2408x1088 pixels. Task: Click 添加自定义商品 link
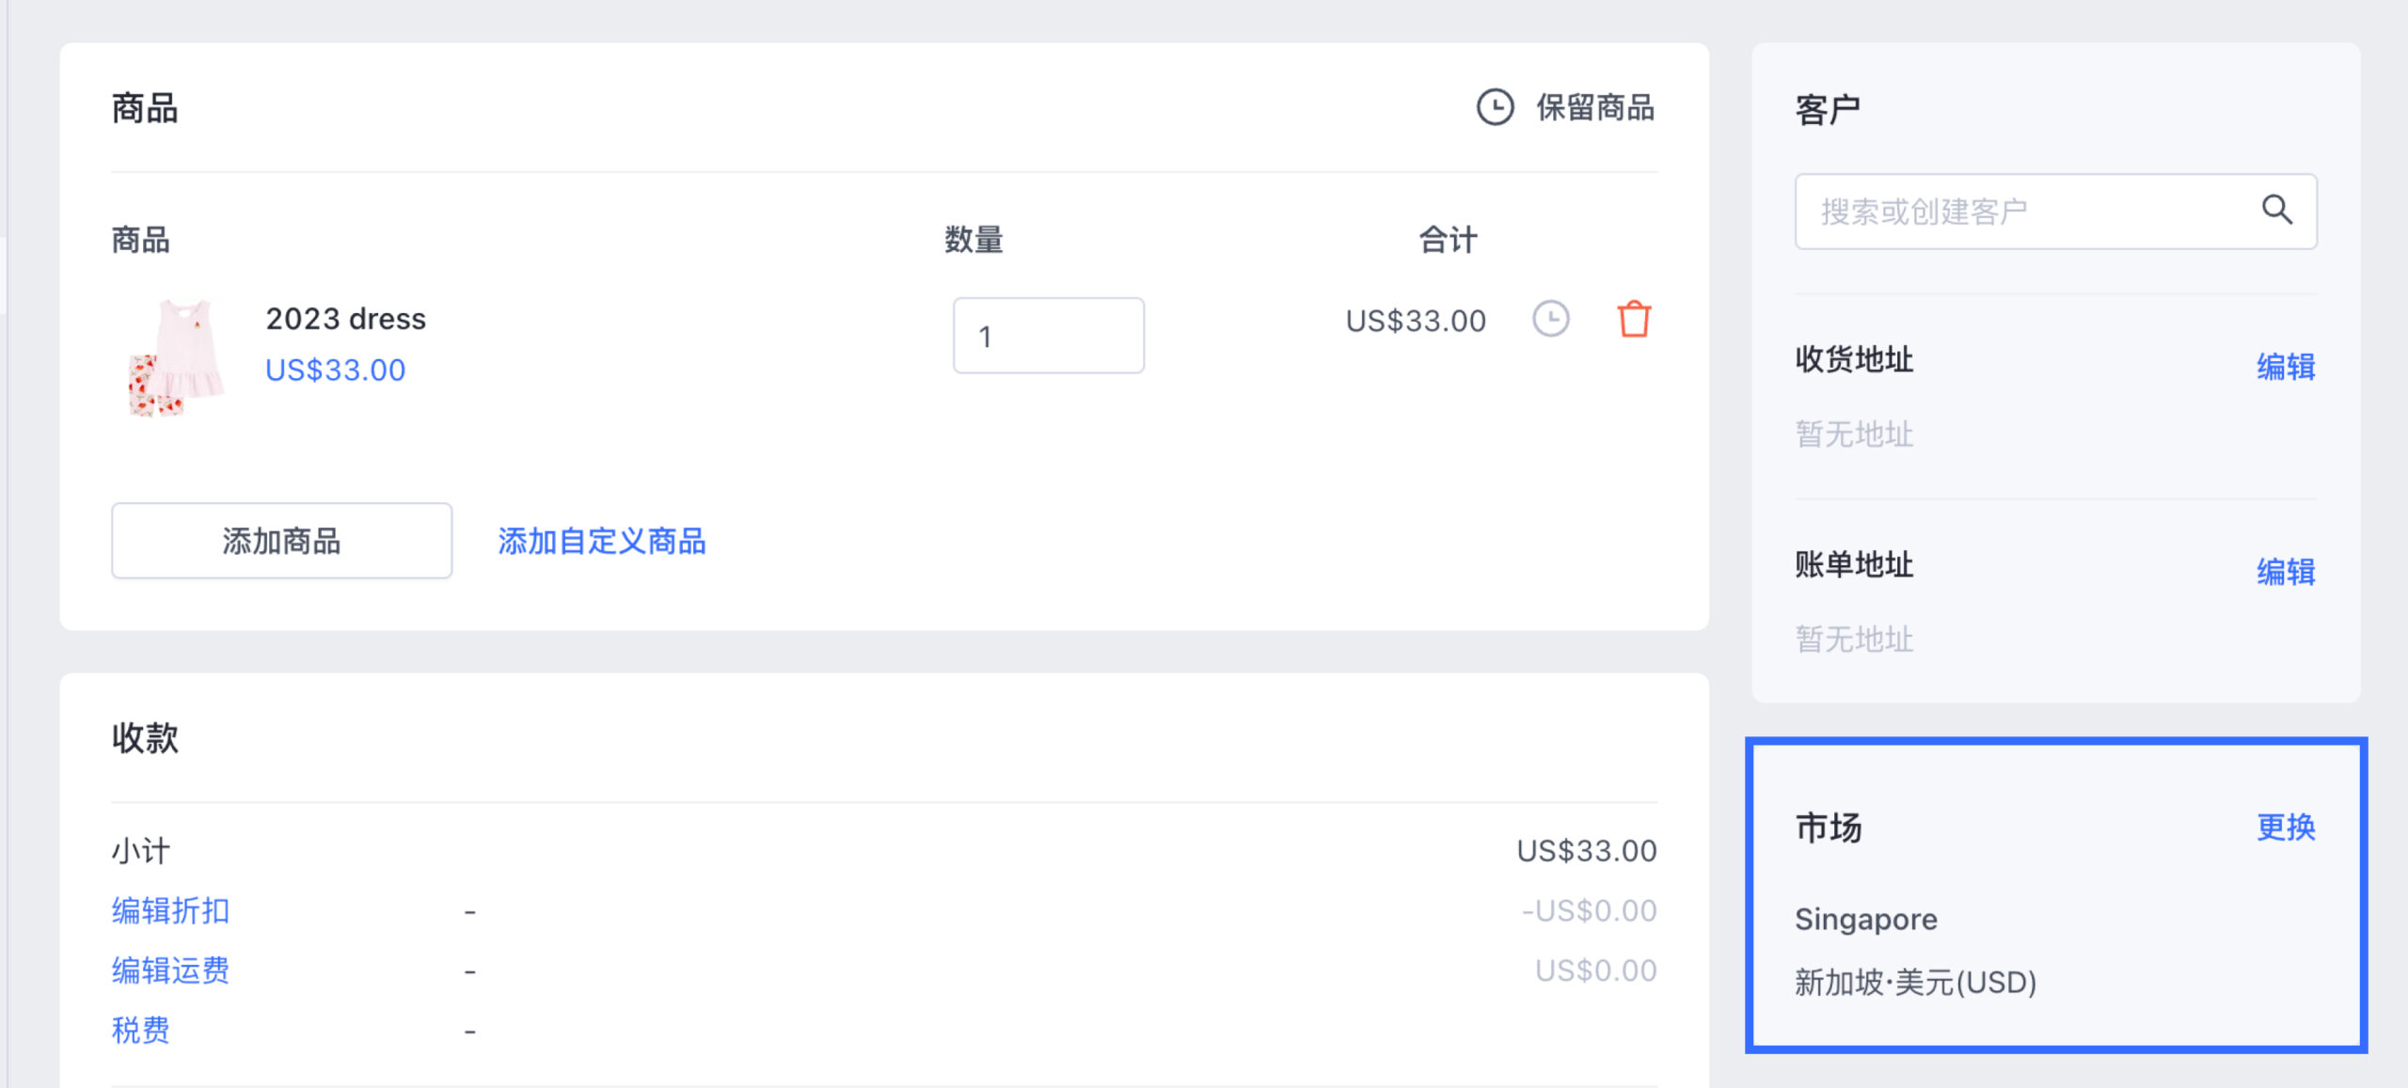point(601,542)
